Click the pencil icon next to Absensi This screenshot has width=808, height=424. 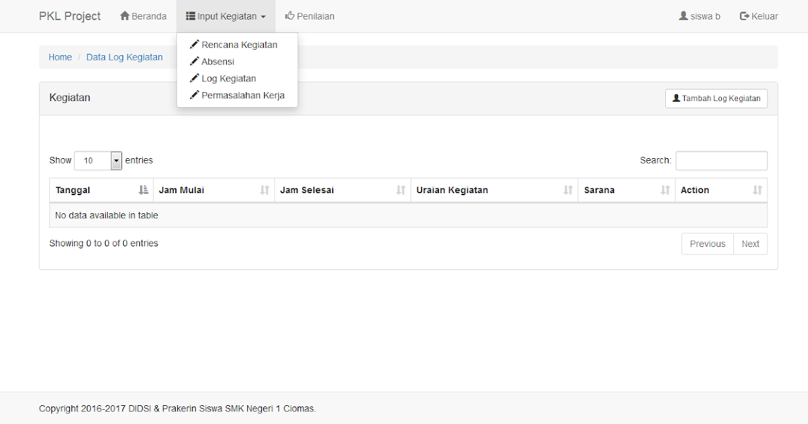[x=195, y=61]
